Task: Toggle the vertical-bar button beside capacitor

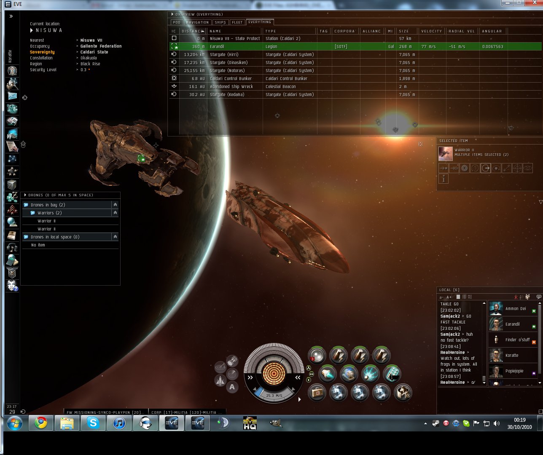Action: point(309,380)
